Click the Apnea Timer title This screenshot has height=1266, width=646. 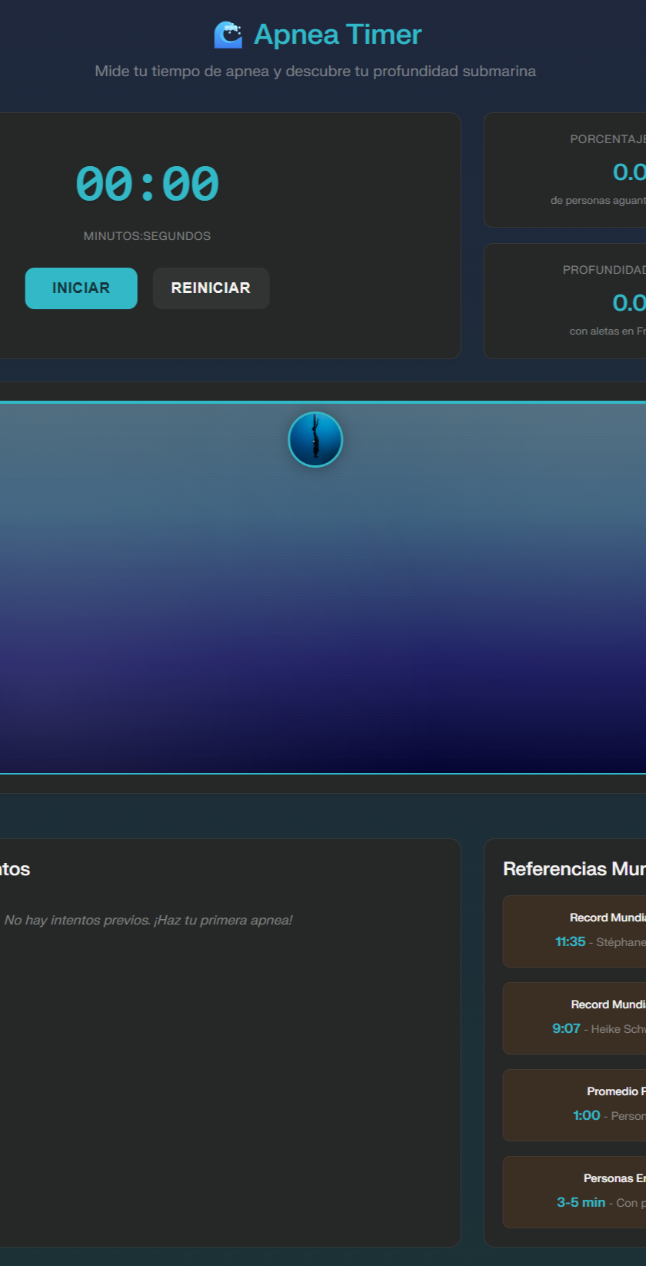[338, 35]
